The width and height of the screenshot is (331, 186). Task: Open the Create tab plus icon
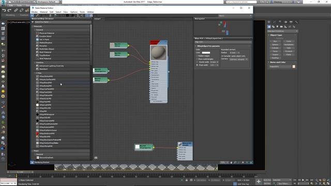click(x=269, y=22)
